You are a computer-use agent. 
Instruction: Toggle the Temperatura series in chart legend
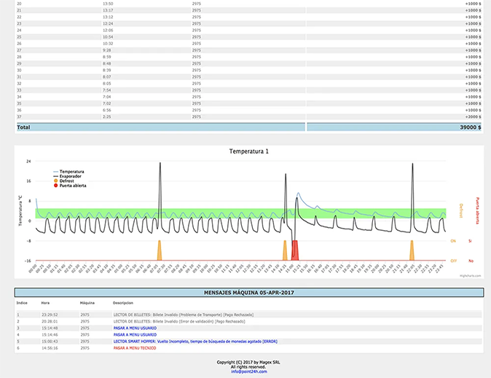coord(71,171)
